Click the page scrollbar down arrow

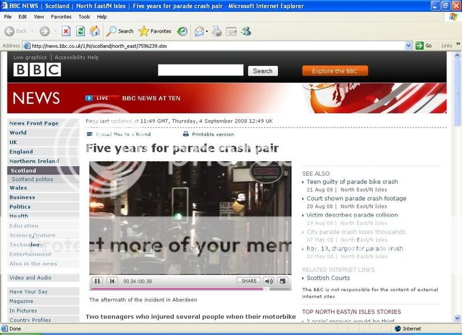click(x=457, y=318)
